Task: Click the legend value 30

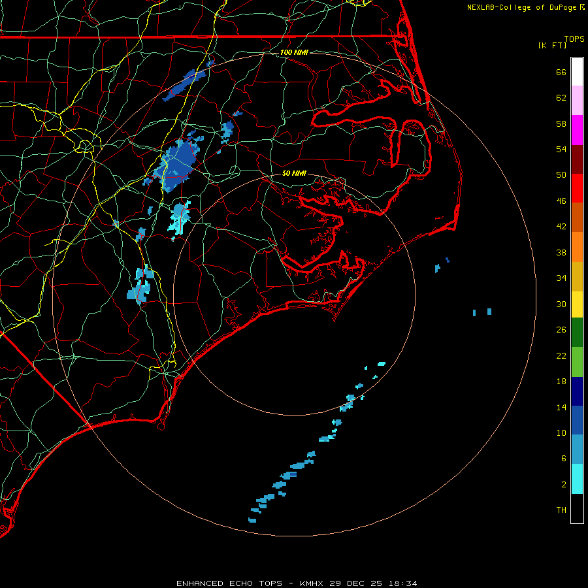Action: pyautogui.click(x=561, y=304)
